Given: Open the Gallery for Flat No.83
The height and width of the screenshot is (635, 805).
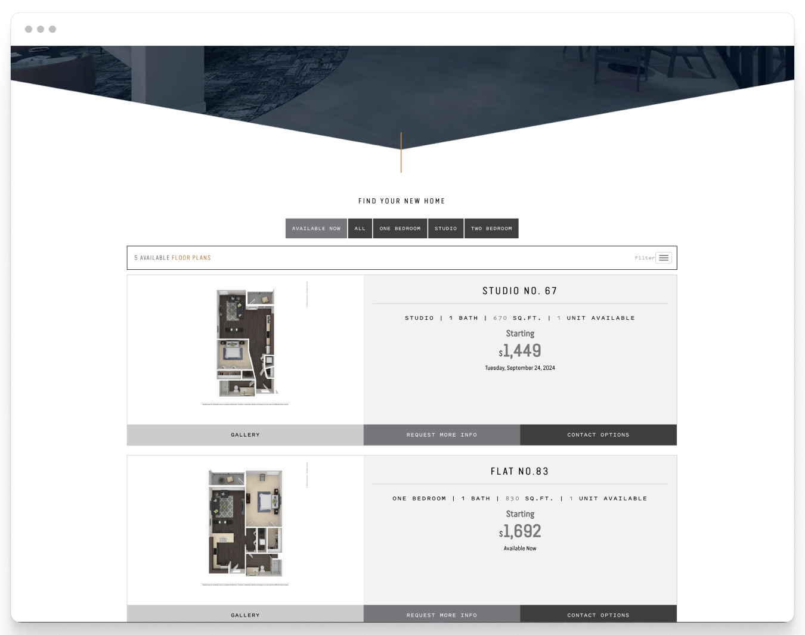Looking at the screenshot, I should coord(245,615).
